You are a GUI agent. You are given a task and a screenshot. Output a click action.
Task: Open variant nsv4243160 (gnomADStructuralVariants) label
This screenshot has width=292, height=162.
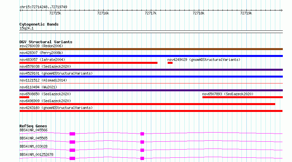tap(56, 108)
